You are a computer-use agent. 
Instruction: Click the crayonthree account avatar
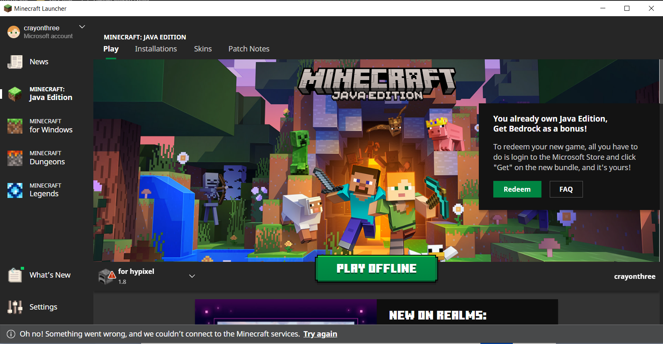tap(14, 32)
